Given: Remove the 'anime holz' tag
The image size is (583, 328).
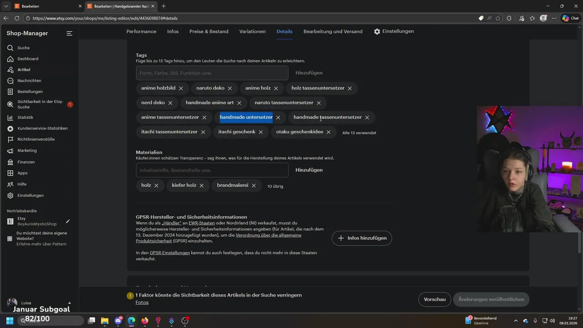Looking at the screenshot, I should [x=276, y=88].
